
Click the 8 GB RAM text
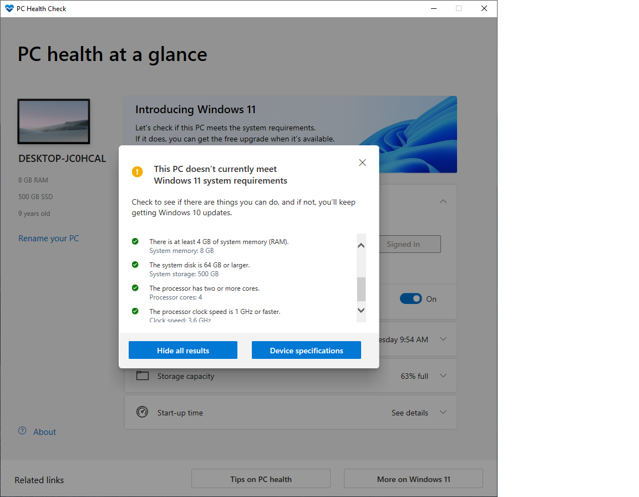(33, 180)
